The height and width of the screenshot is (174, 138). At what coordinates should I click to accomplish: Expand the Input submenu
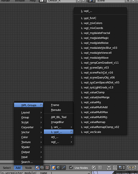point(29,157)
